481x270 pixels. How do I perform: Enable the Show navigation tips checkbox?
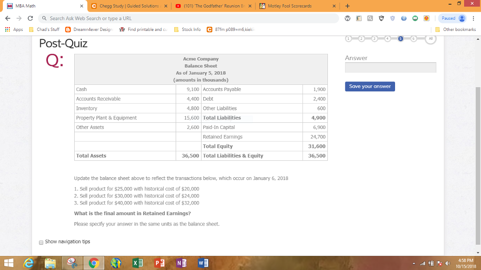(x=41, y=242)
